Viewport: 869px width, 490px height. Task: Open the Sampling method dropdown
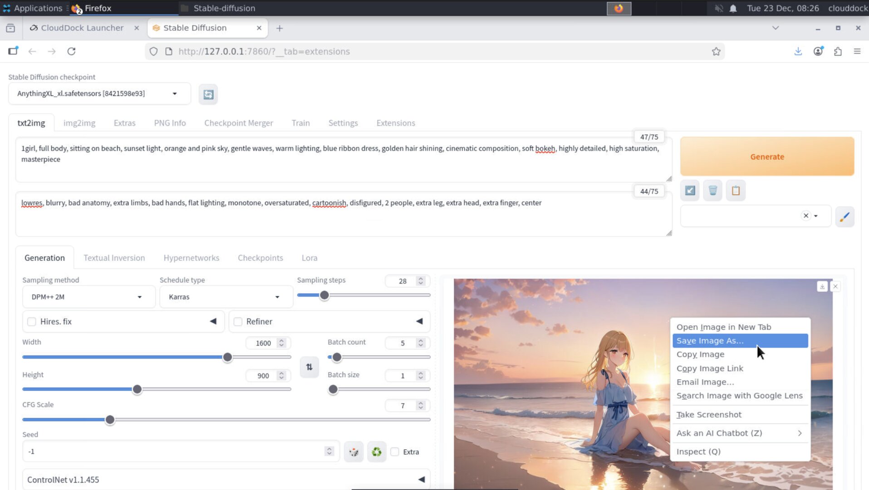(88, 296)
